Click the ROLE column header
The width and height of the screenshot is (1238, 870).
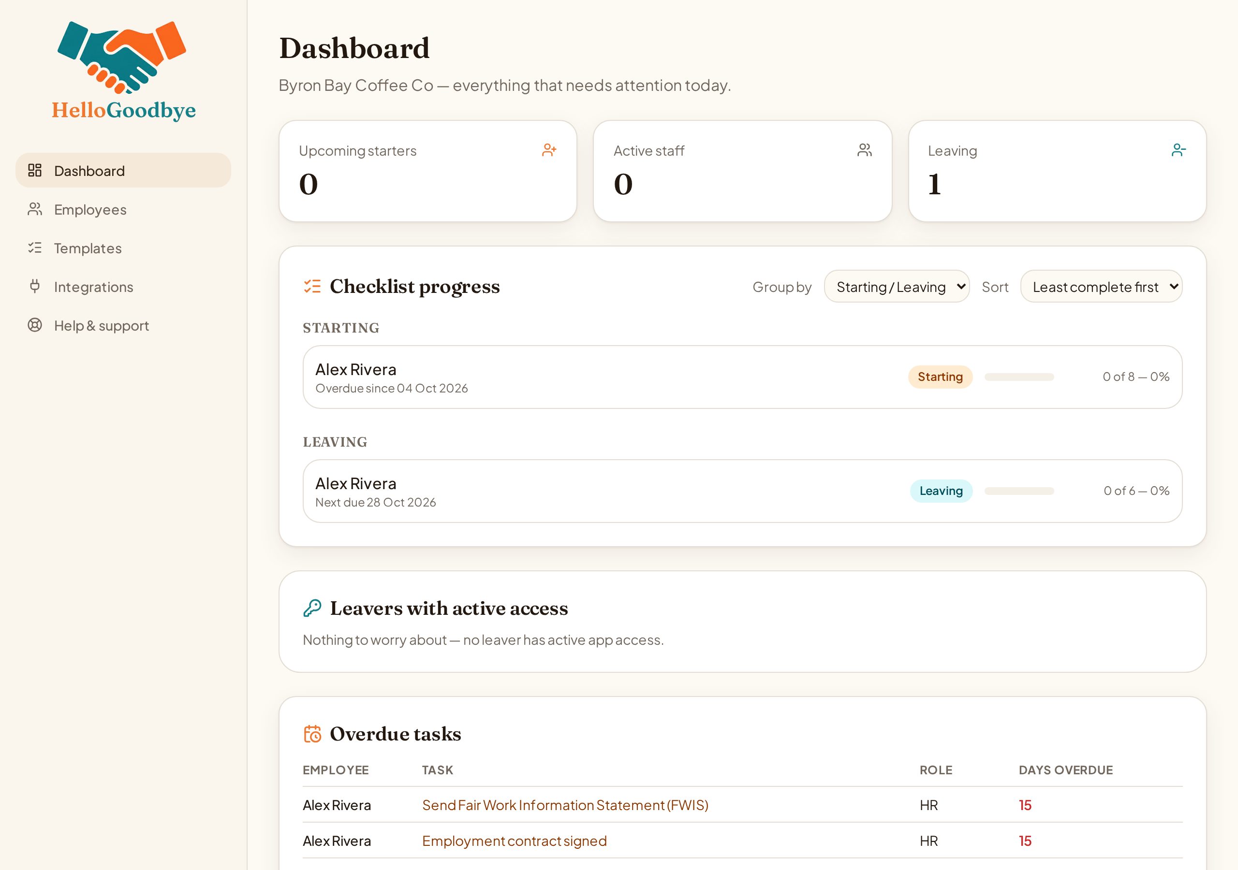(936, 770)
